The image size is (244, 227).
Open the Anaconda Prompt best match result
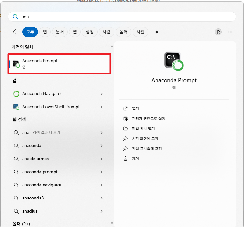(x=59, y=64)
